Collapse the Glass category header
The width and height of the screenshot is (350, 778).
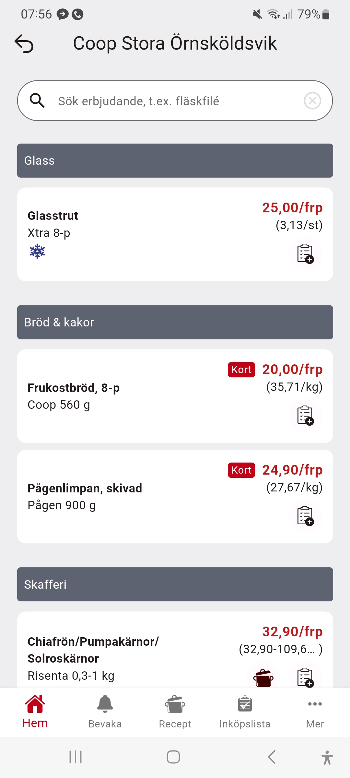(x=175, y=161)
